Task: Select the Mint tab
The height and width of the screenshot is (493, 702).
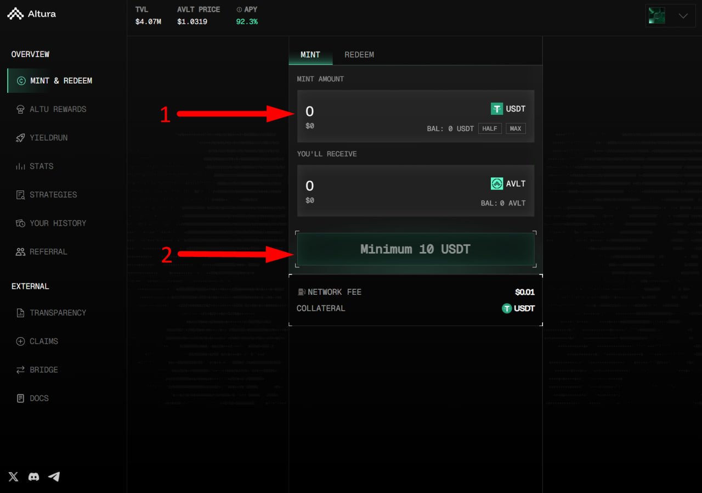Action: tap(310, 55)
